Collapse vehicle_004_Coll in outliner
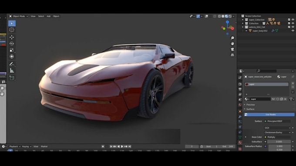 pyautogui.click(x=243, y=27)
